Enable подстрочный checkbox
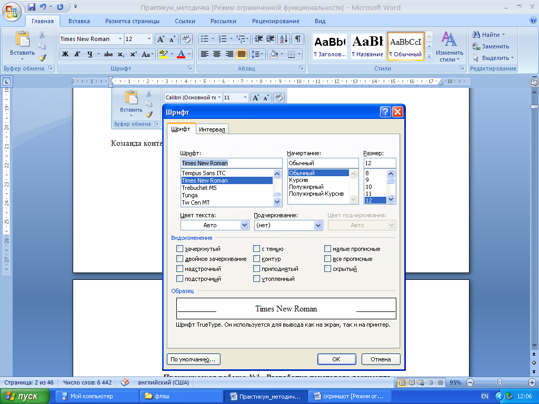Viewport: 539px width, 404px height. pyautogui.click(x=179, y=278)
